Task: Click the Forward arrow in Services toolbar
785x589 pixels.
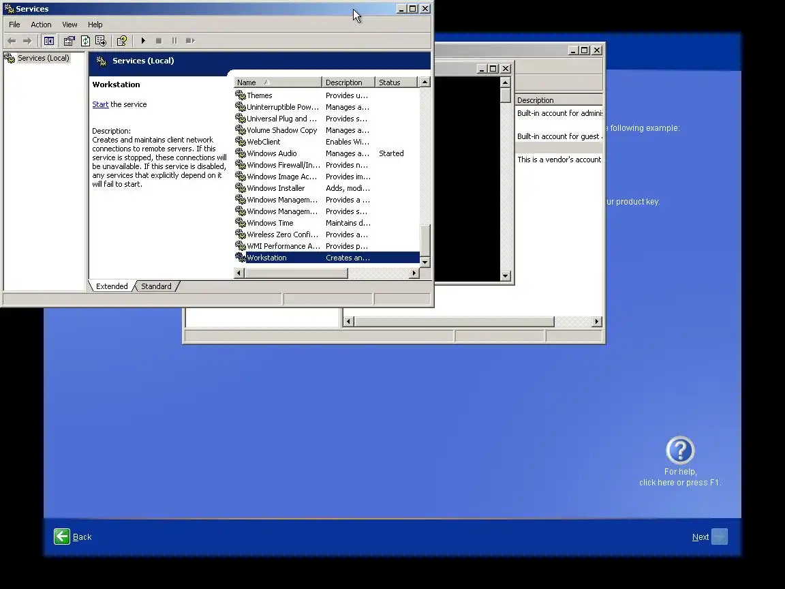Action: (x=27, y=41)
